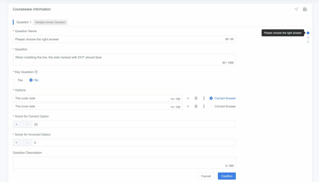This screenshot has width=319, height=182.
Task: Add option after 'The outer side'
Action: [x=188, y=98]
